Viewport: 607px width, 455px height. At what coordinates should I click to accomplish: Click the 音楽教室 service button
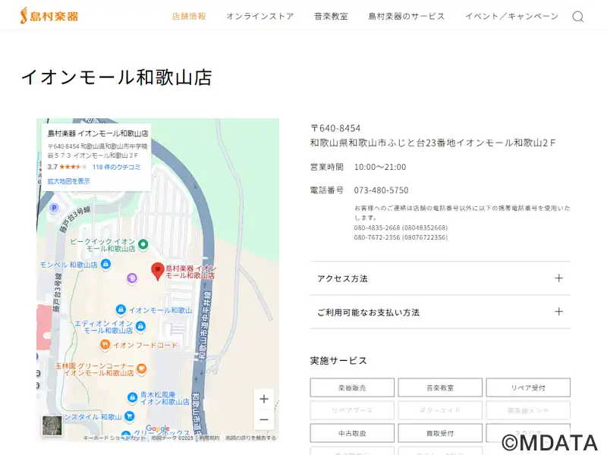[440, 388]
